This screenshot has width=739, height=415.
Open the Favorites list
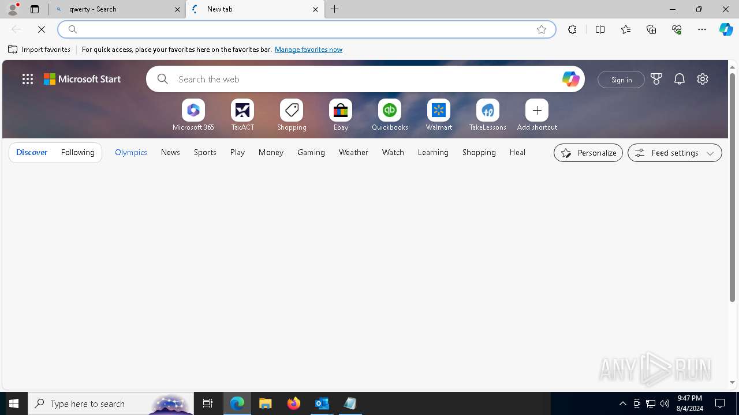click(x=626, y=29)
